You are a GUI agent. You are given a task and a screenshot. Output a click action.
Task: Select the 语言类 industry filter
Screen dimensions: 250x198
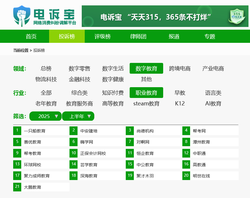tap(213, 93)
